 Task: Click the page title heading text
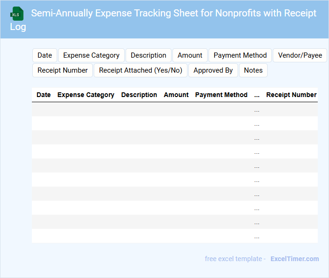(173, 13)
